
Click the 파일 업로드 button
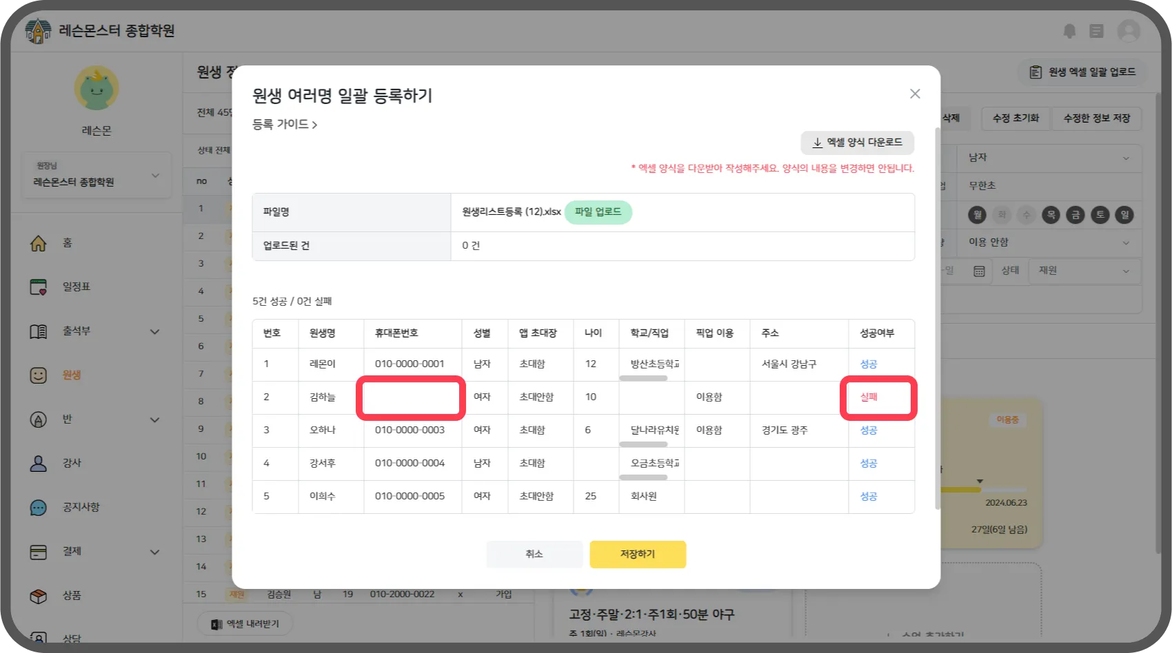click(x=598, y=212)
